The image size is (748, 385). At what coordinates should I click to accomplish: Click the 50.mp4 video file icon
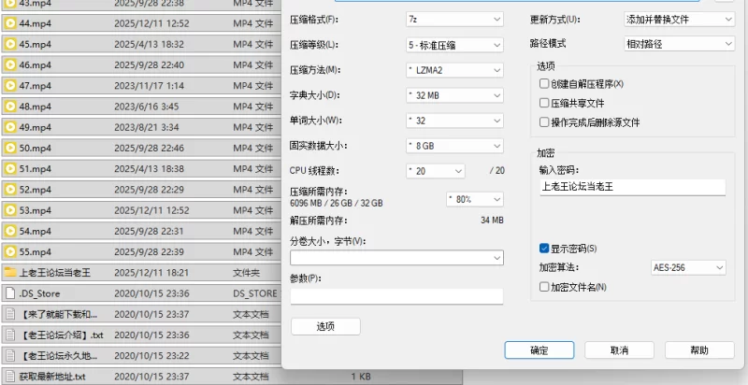click(10, 148)
